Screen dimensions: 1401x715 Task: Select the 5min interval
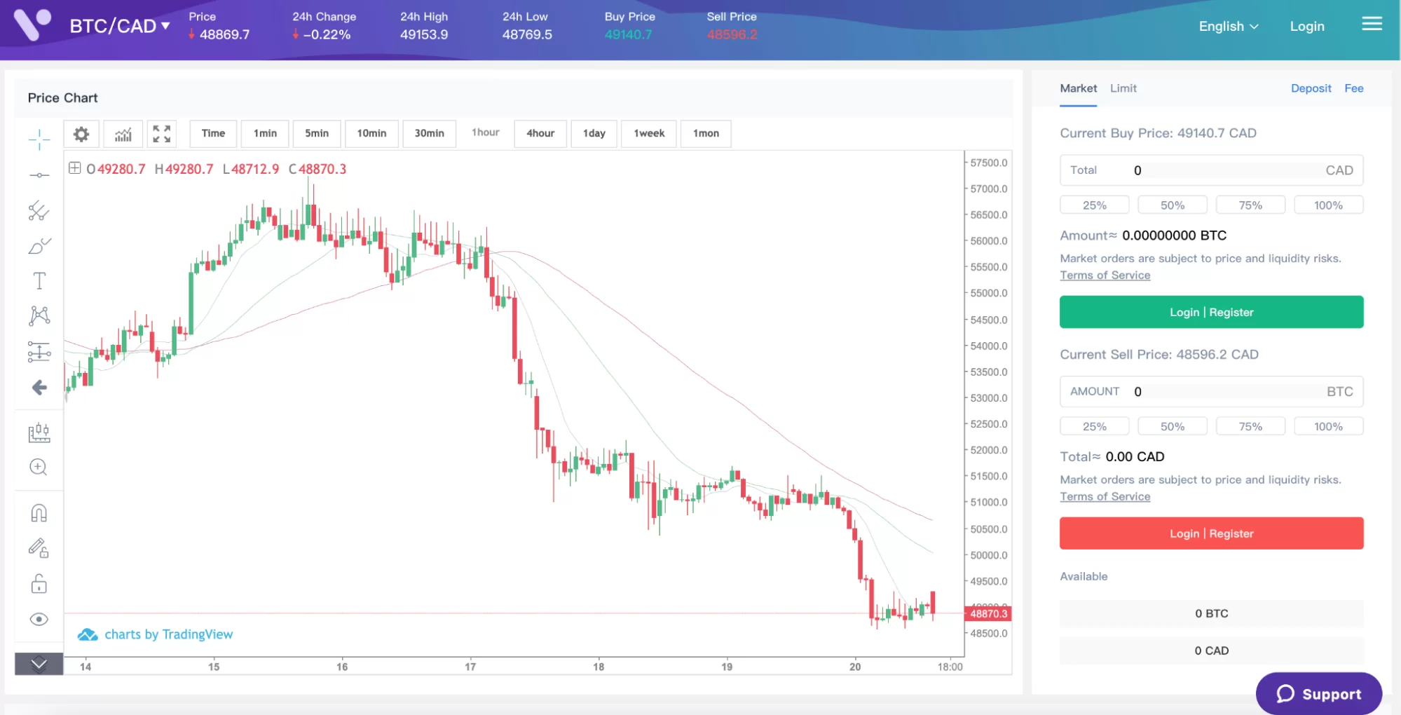pos(317,133)
